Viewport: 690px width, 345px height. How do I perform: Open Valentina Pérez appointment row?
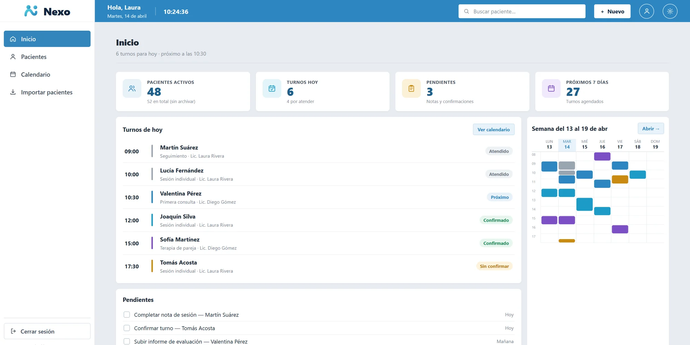click(x=318, y=197)
